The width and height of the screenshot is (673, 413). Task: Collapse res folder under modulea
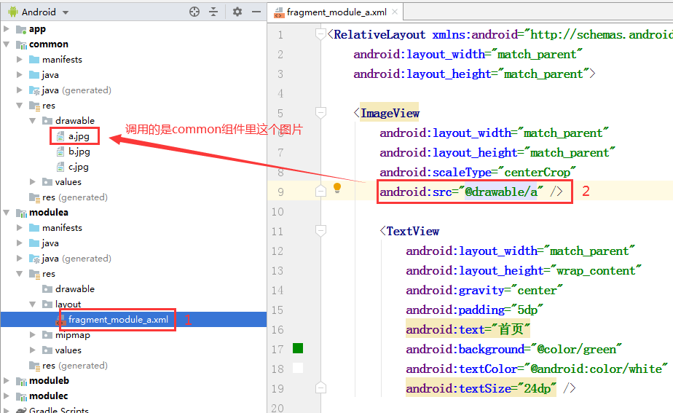tap(20, 273)
